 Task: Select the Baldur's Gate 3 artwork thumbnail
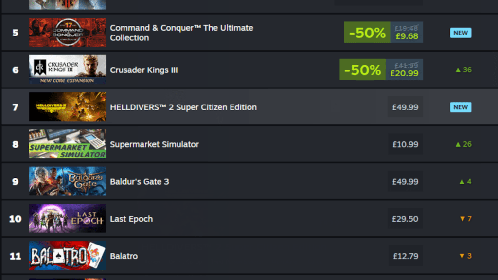[x=67, y=181]
